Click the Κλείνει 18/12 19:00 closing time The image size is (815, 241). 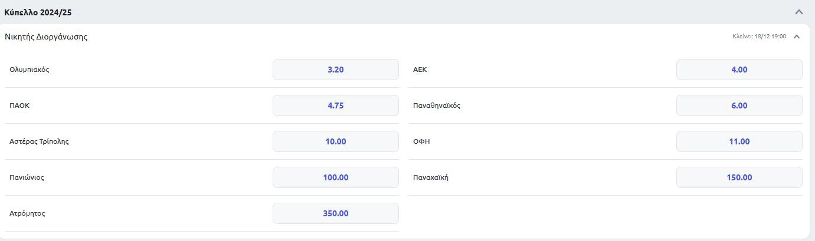pyautogui.click(x=759, y=37)
